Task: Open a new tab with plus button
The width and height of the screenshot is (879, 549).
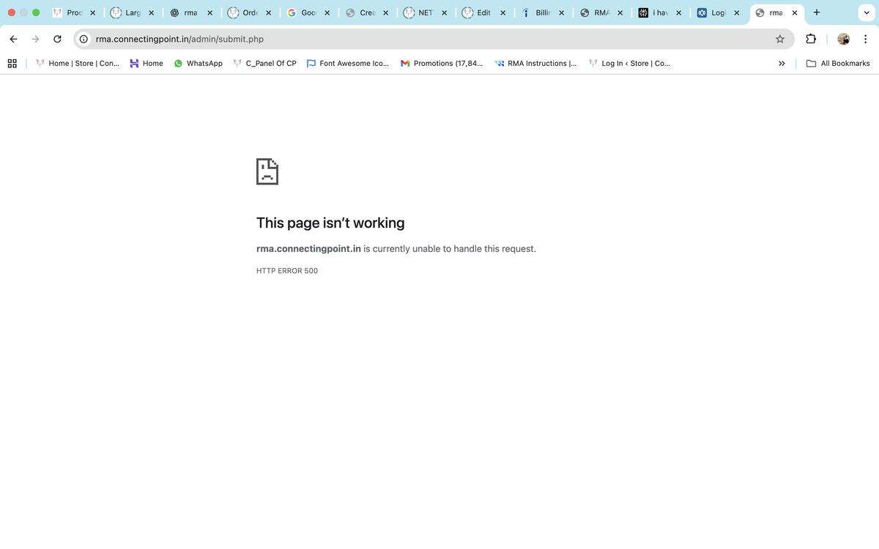Action: [x=817, y=12]
